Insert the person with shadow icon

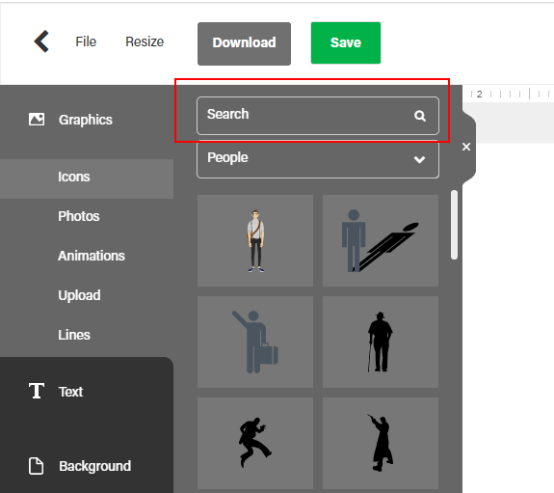click(x=381, y=240)
